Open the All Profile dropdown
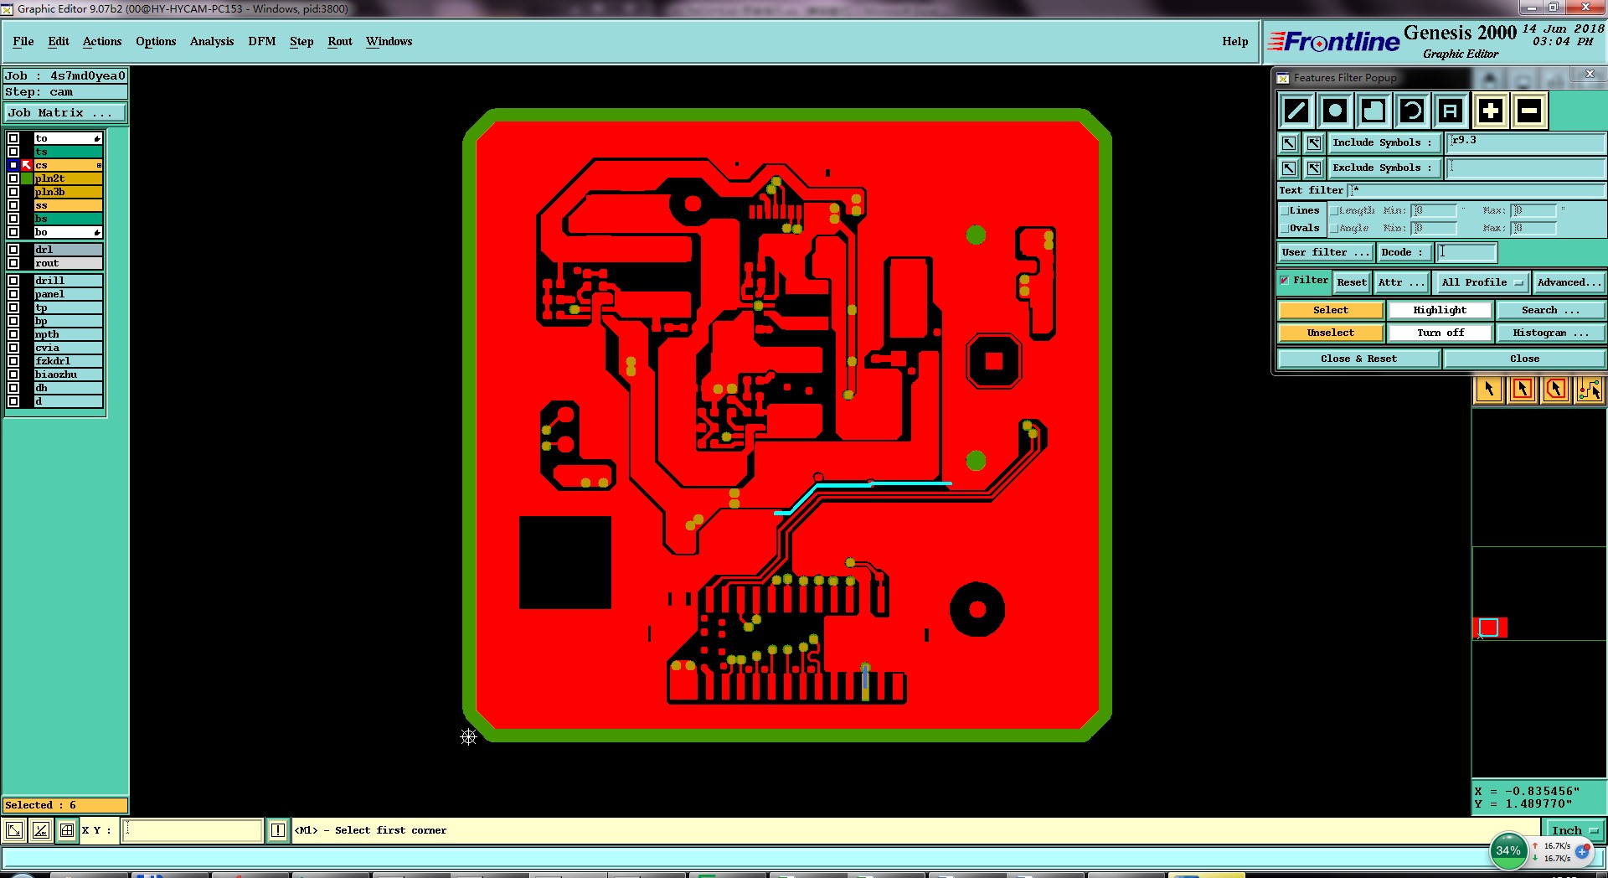Screen dimensions: 1608x878 pos(1482,282)
